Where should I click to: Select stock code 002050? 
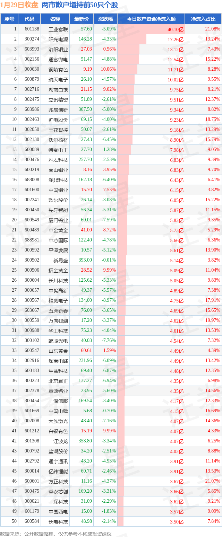(32, 130)
